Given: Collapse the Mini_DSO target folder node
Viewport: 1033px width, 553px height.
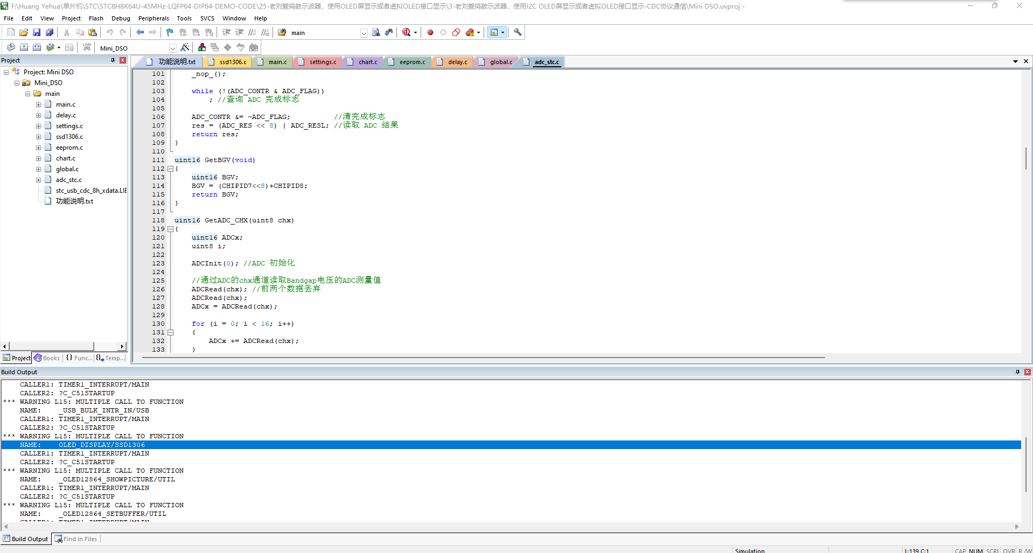Looking at the screenshot, I should tap(17, 83).
